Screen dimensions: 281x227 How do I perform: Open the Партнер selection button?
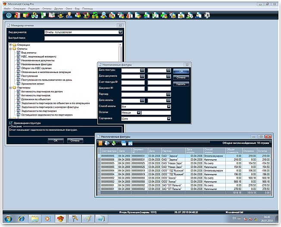click(169, 95)
